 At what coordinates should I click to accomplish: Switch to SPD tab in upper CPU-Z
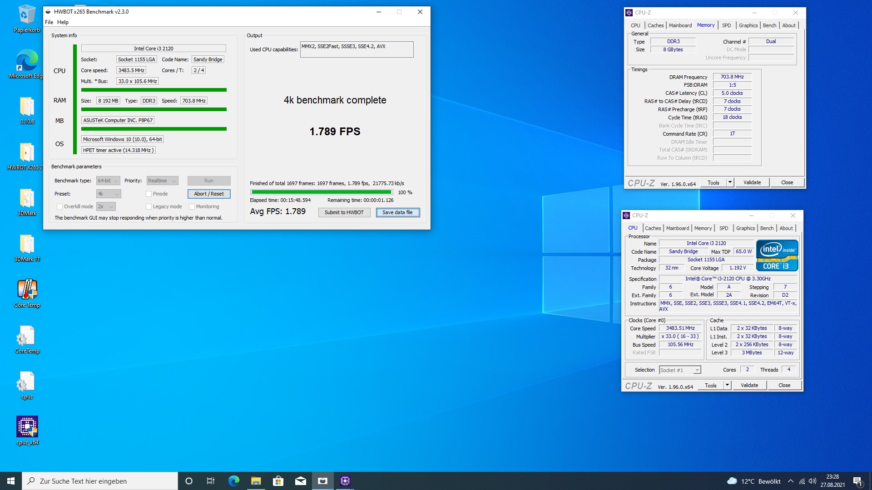click(727, 25)
